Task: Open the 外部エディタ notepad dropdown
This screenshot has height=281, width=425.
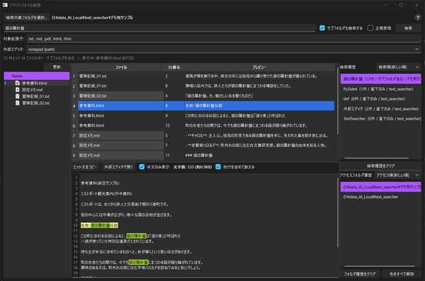Action: coord(223,49)
